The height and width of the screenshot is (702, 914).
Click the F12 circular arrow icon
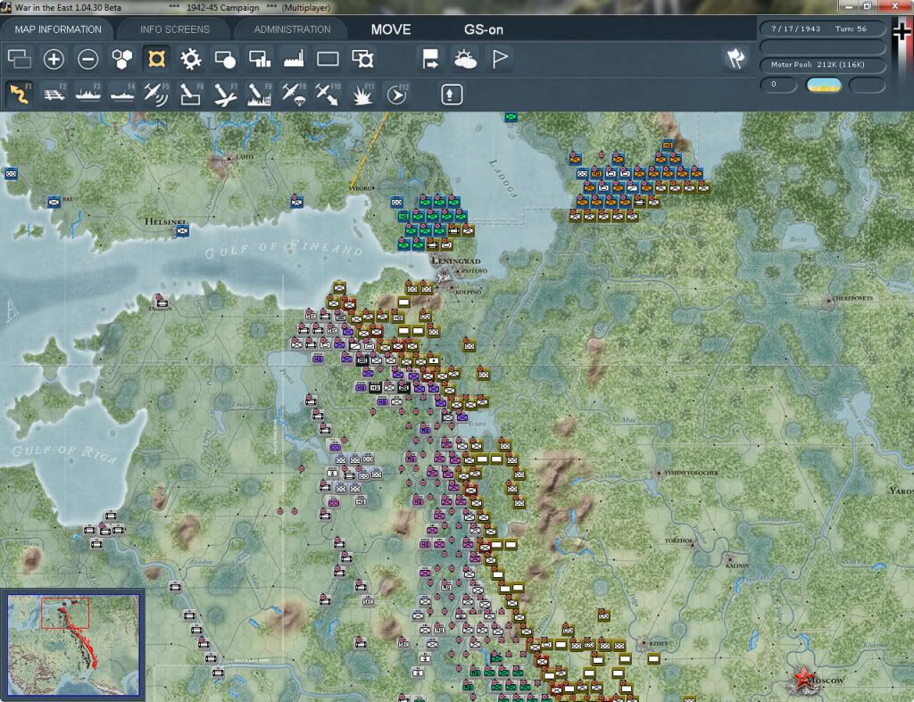397,94
